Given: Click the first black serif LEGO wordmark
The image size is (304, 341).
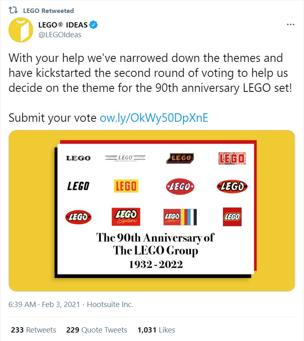Looking at the screenshot, I should pos(78,158).
